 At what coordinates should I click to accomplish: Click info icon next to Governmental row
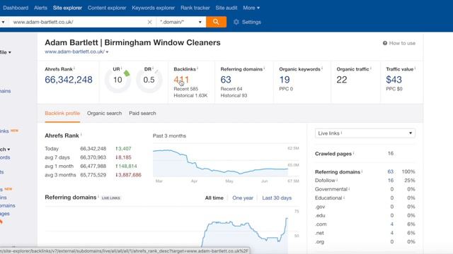point(349,188)
